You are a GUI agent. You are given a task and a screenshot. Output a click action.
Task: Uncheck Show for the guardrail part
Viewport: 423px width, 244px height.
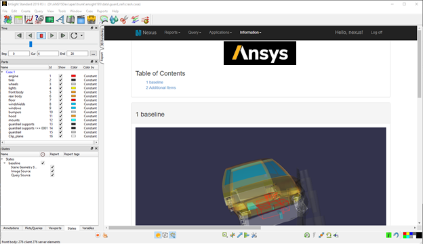(60, 132)
